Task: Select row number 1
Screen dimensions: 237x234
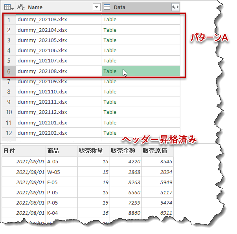Action: click(9, 20)
